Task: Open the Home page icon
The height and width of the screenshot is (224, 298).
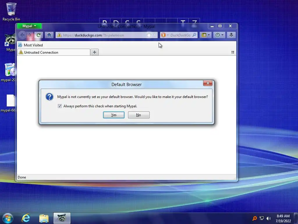Action: 49,35
